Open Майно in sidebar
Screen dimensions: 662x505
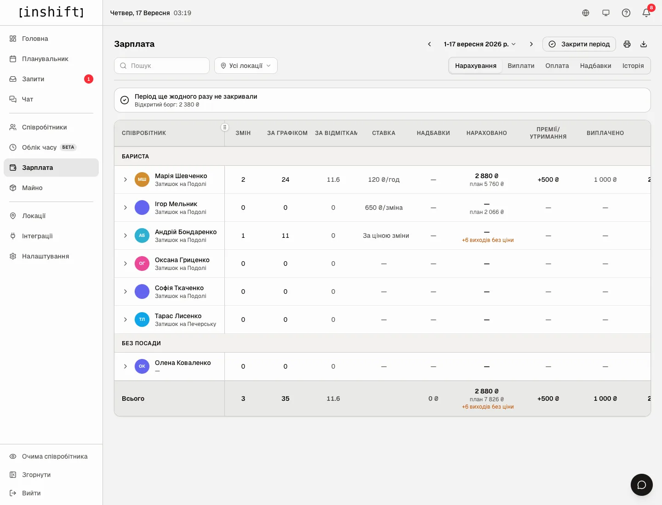click(x=51, y=188)
